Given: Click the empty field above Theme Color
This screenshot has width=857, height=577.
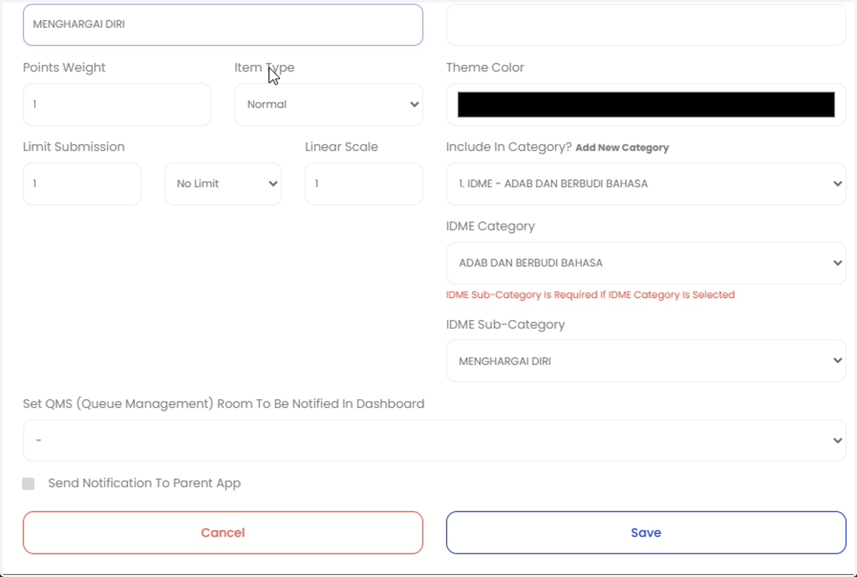Looking at the screenshot, I should pyautogui.click(x=646, y=25).
